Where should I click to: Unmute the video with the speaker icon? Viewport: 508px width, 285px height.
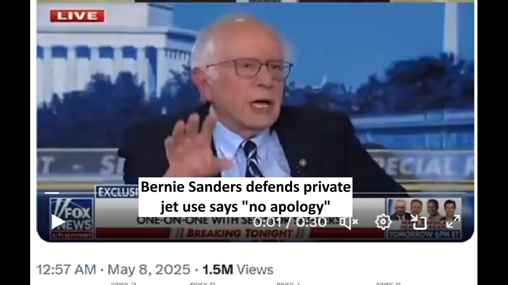[348, 222]
